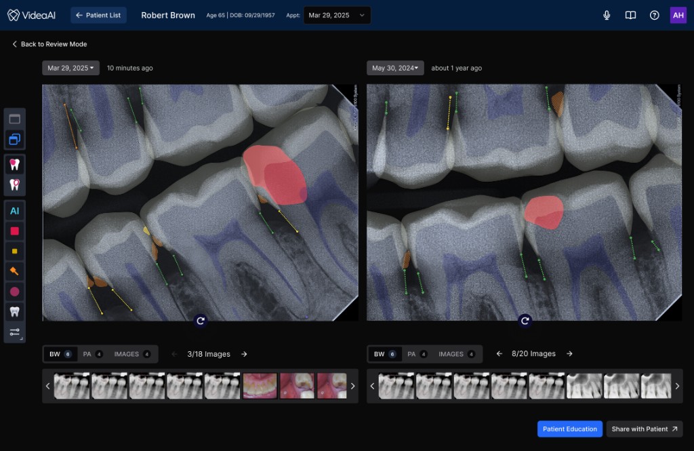Toggle the white tooth anatomy overlay
The height and width of the screenshot is (451, 694).
pos(14,311)
